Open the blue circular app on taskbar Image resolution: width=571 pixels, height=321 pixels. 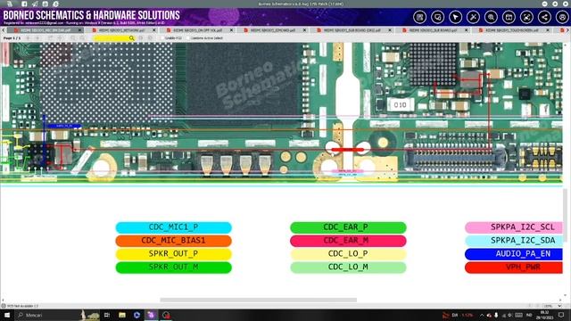click(x=137, y=315)
